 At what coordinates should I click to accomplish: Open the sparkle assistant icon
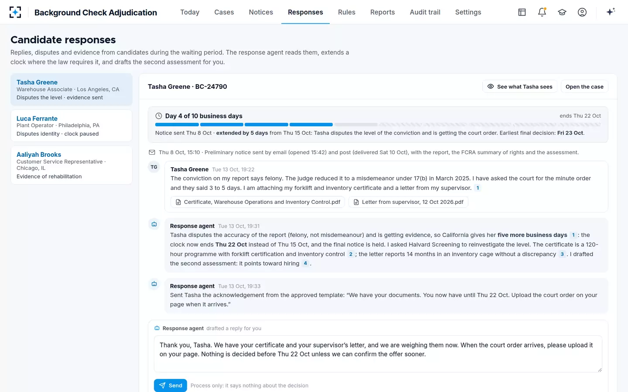[611, 12]
